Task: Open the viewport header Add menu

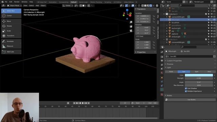Action: (37, 6)
